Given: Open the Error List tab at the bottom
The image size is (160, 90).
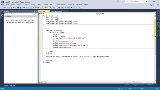Looking at the screenshot, I should tap(12, 85).
